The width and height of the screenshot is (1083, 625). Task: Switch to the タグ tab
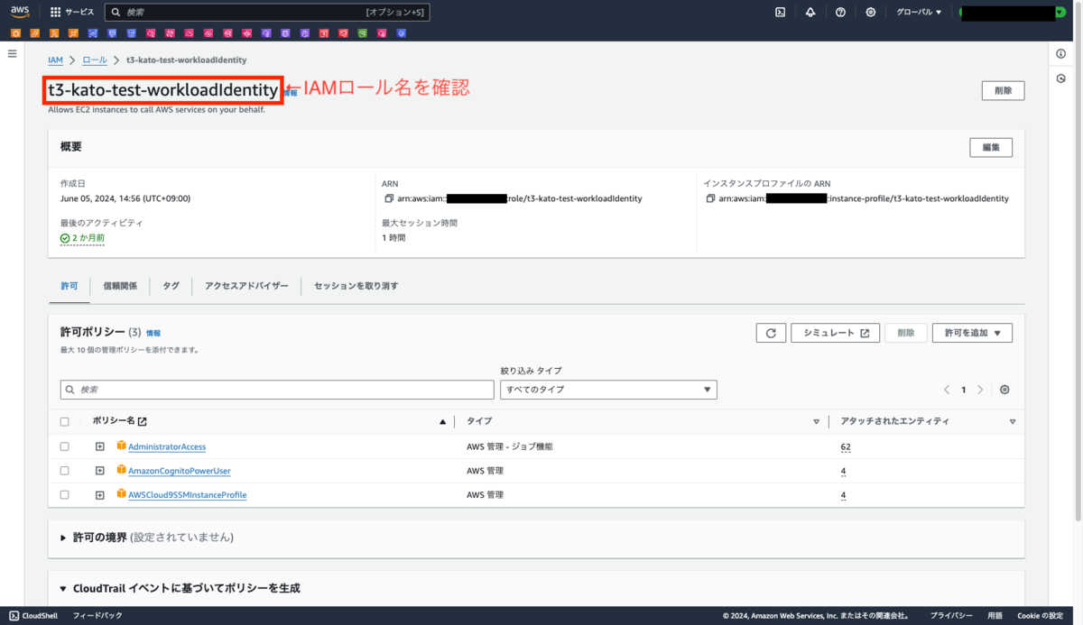[171, 286]
